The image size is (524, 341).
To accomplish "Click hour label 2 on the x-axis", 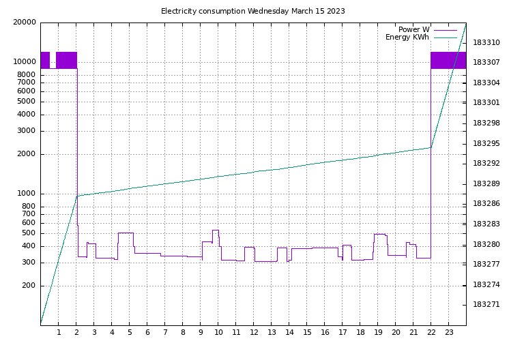I will tap(76, 332).
